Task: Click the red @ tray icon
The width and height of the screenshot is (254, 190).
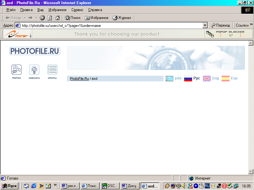Action: [224, 186]
